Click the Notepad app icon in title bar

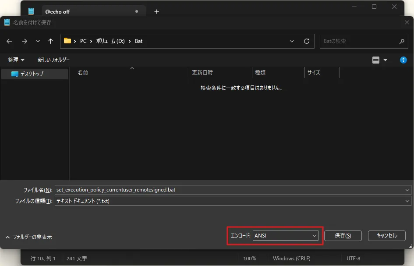pyautogui.click(x=31, y=11)
